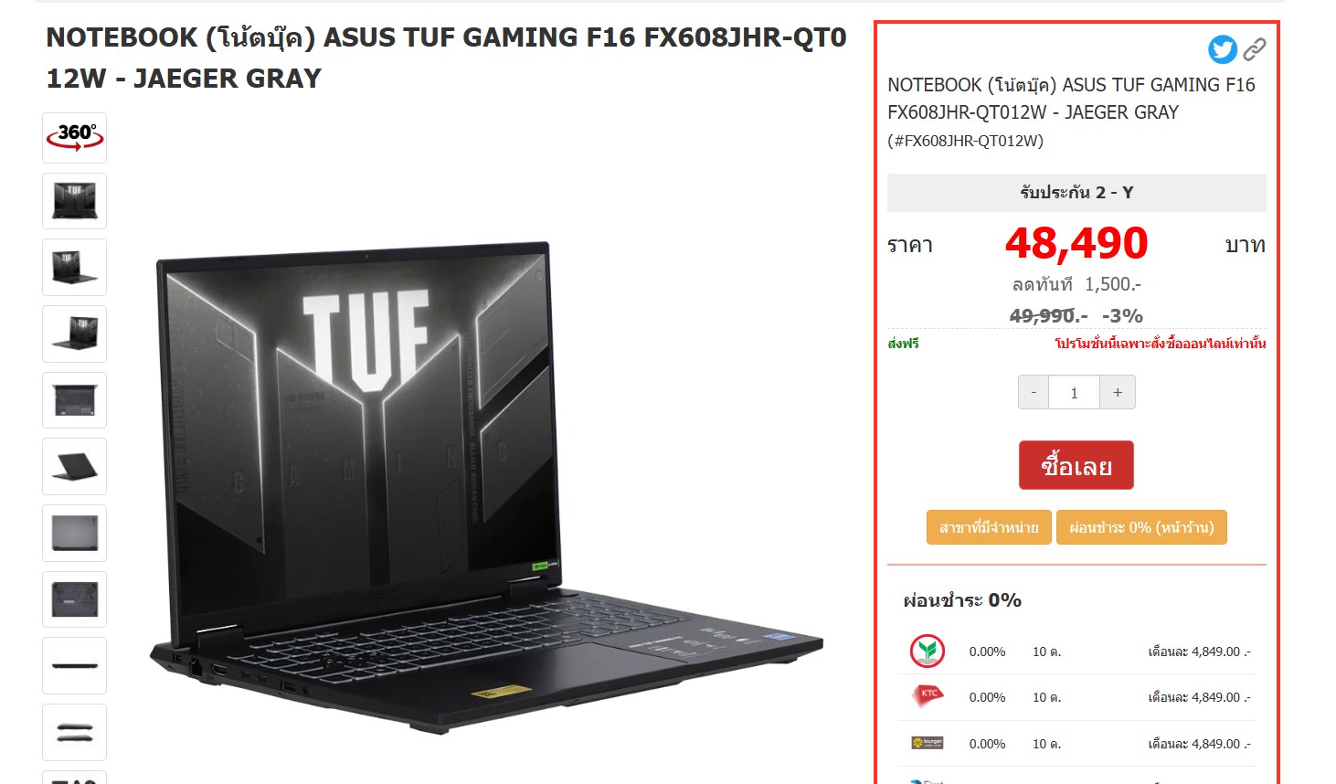Select front-view laptop thumbnail with TUF screen
The image size is (1336, 784).
coord(74,201)
